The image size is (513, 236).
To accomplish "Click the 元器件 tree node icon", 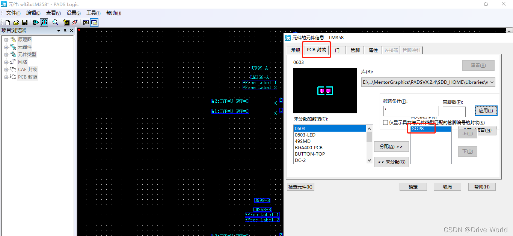I will 13,47.
